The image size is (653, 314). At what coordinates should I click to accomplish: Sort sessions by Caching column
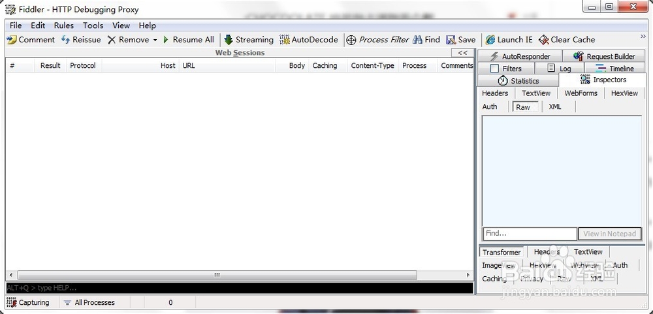328,65
